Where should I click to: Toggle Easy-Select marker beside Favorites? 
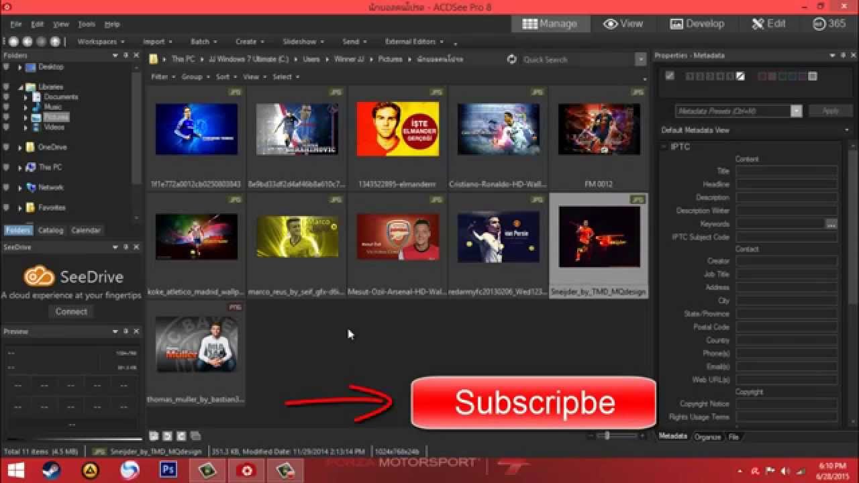click(7, 208)
